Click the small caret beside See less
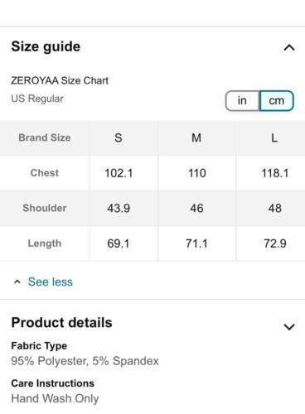The height and width of the screenshot is (414, 305). pyautogui.click(x=17, y=282)
